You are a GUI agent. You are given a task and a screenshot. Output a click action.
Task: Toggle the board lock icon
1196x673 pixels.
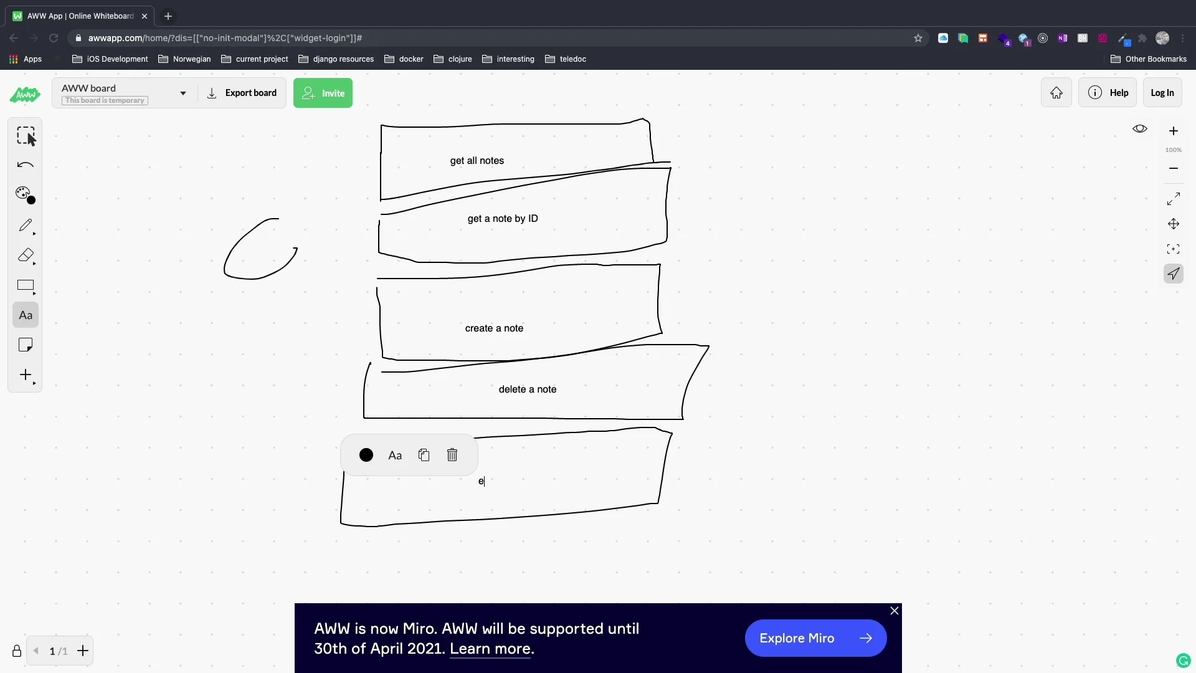pyautogui.click(x=17, y=651)
